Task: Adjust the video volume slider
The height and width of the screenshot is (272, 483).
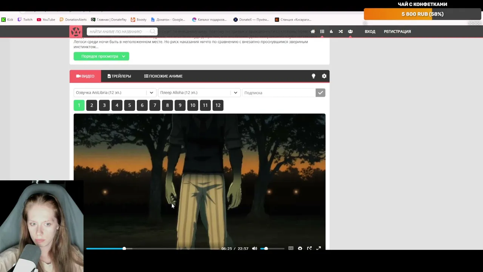Action: pos(272,249)
